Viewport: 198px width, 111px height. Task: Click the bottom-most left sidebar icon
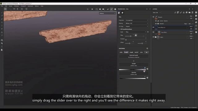click(2, 50)
